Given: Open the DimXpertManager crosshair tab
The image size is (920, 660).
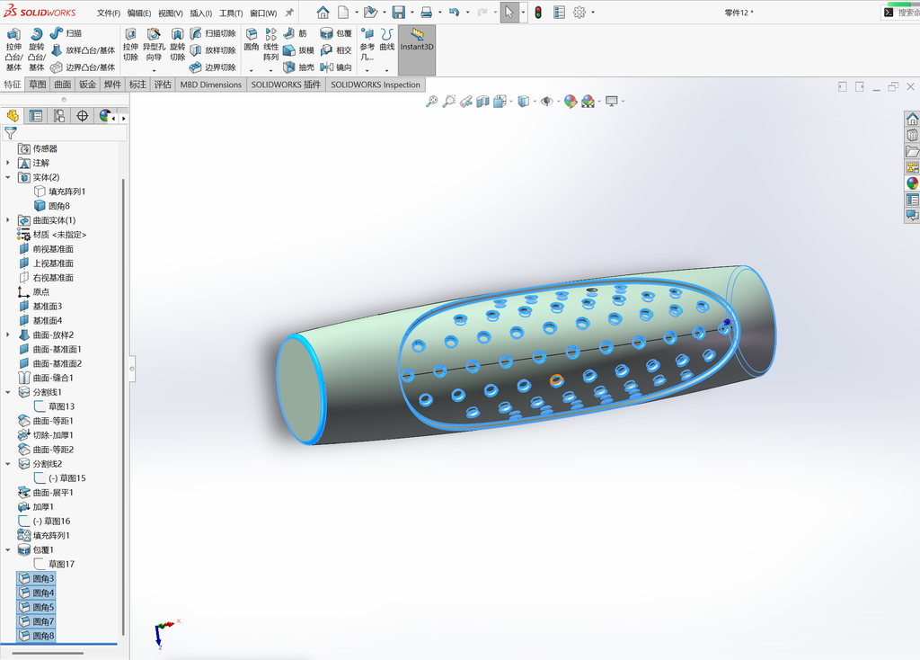Looking at the screenshot, I should click(x=82, y=116).
